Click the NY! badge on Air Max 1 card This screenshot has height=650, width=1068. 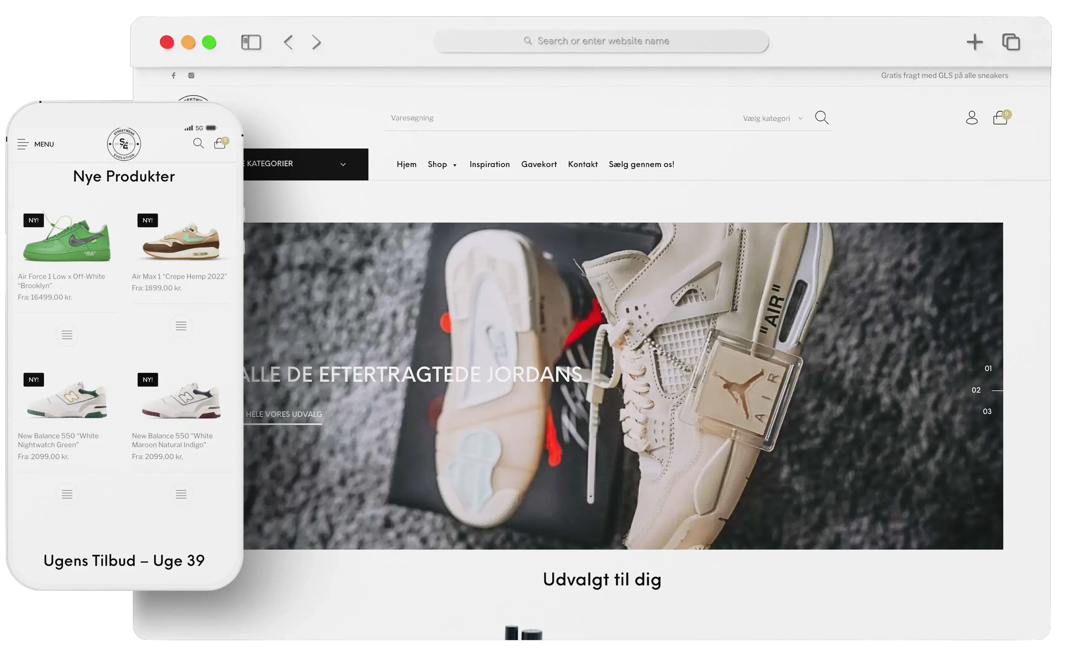pyautogui.click(x=148, y=221)
